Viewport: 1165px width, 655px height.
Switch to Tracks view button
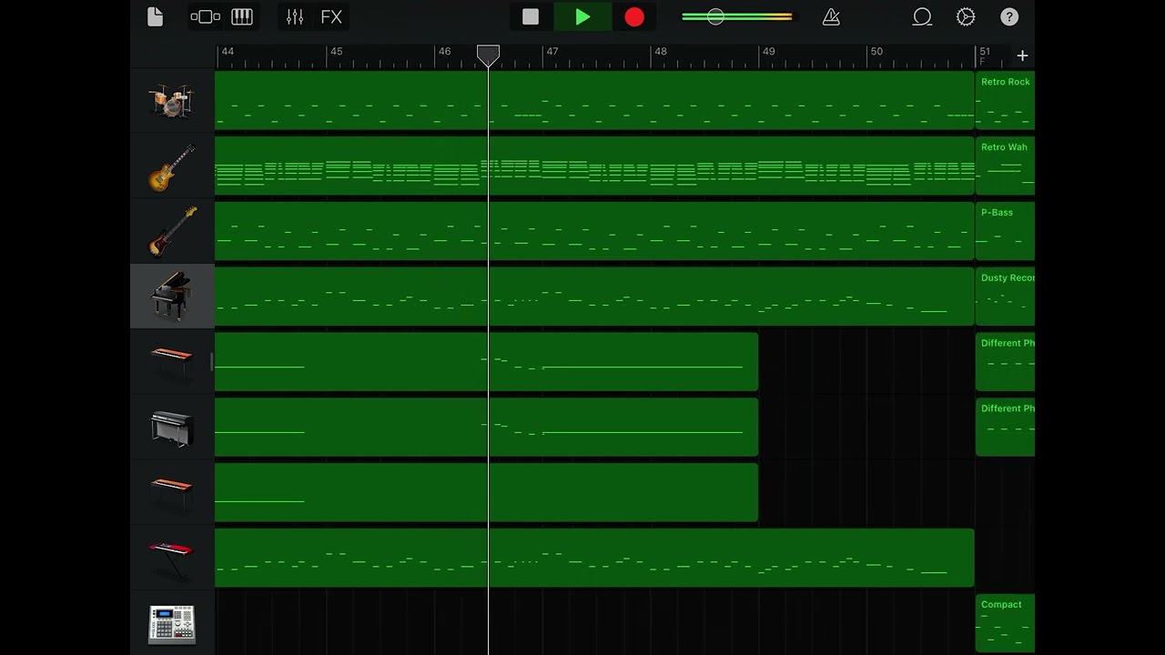206,16
